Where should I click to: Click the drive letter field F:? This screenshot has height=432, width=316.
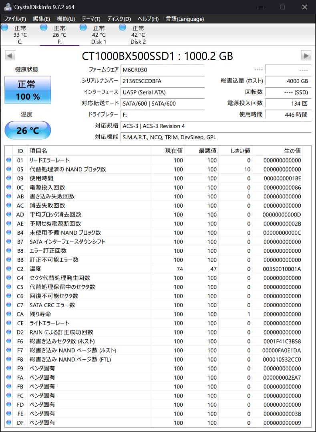(x=163, y=115)
